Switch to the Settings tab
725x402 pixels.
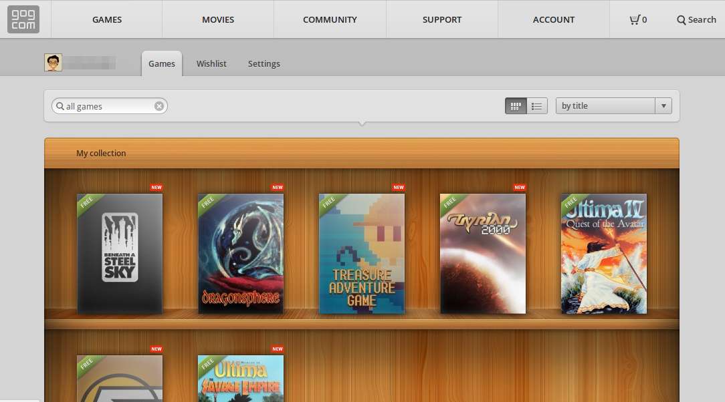tap(264, 63)
